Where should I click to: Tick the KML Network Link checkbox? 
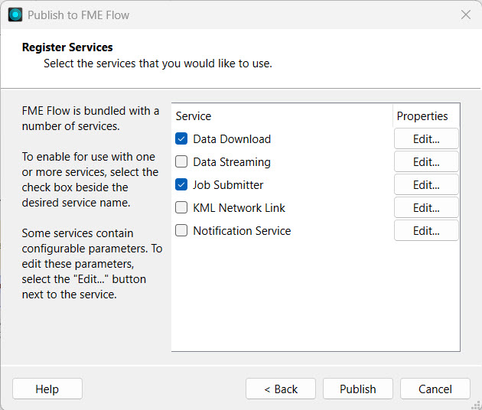click(x=181, y=208)
